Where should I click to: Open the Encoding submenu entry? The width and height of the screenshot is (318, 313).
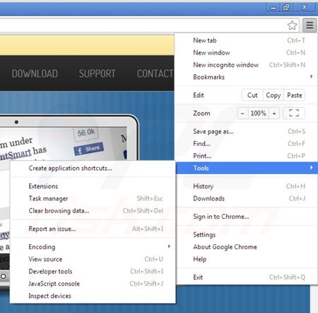(x=93, y=247)
